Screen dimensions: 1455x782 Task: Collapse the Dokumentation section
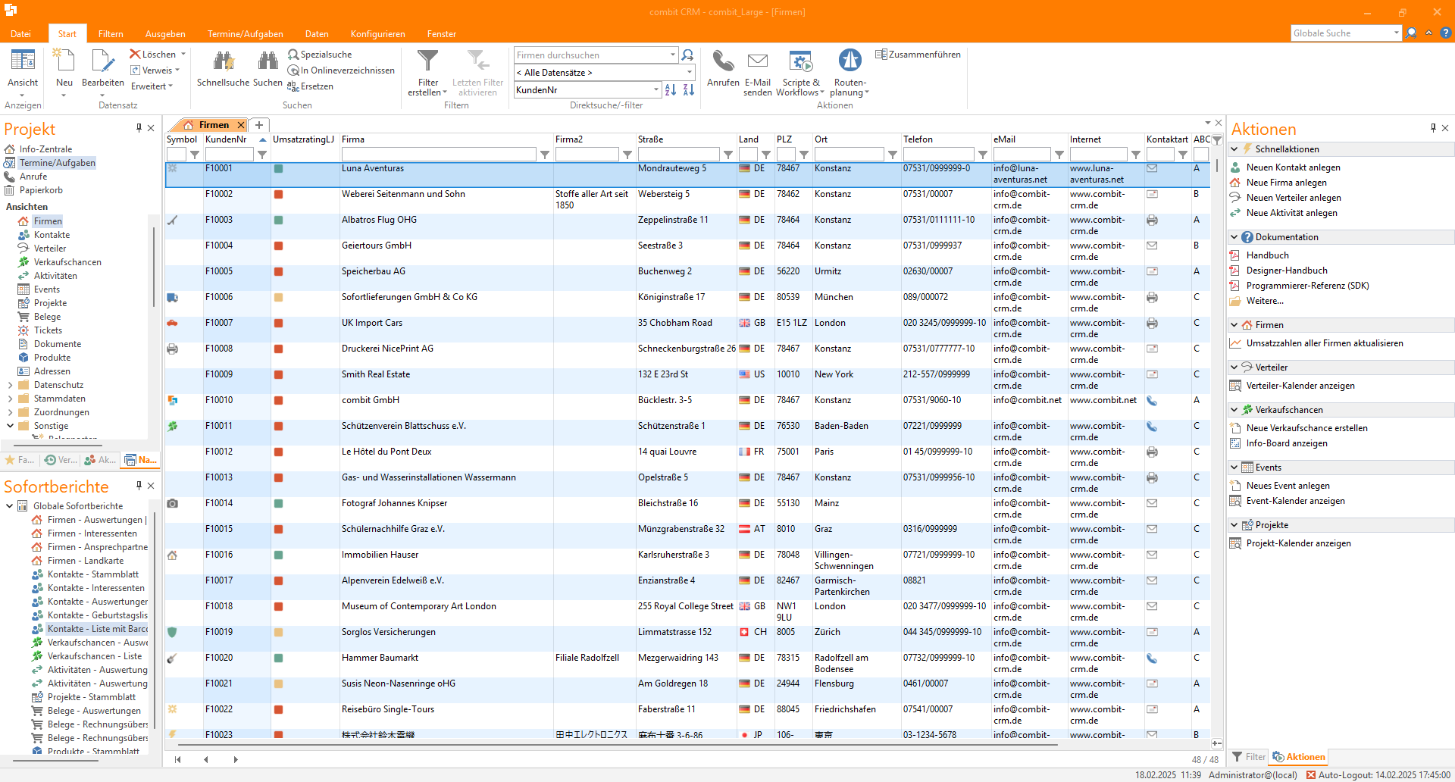(1234, 237)
